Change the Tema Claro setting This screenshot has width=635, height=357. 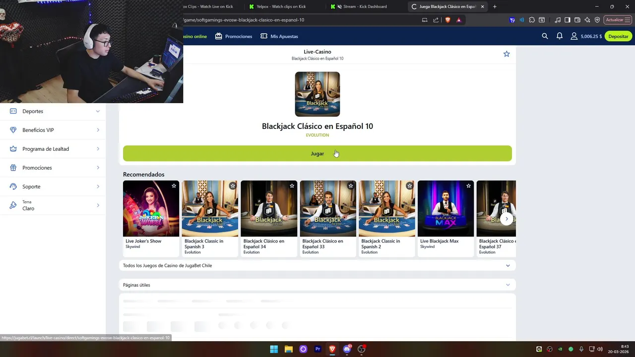(x=53, y=205)
